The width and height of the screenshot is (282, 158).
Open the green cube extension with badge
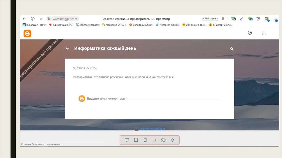[250, 19]
